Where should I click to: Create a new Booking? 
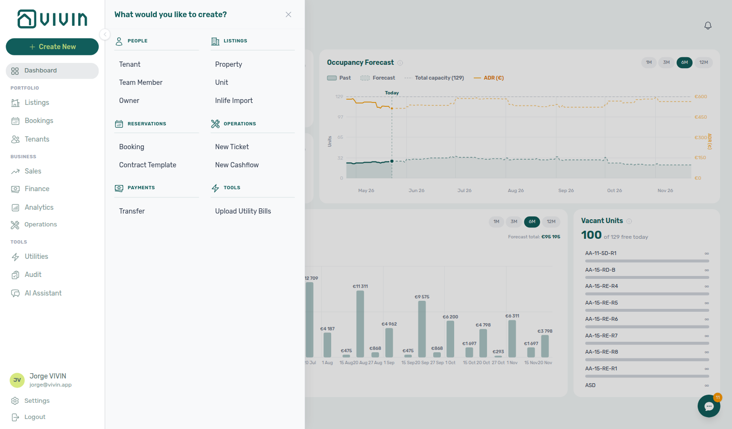[132, 147]
